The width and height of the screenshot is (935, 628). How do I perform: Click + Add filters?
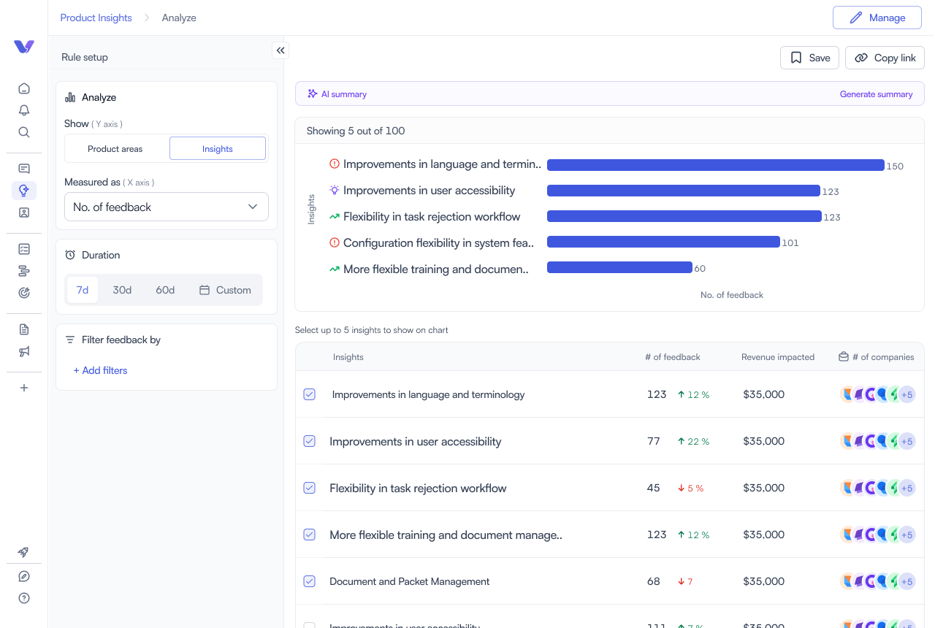tap(100, 370)
